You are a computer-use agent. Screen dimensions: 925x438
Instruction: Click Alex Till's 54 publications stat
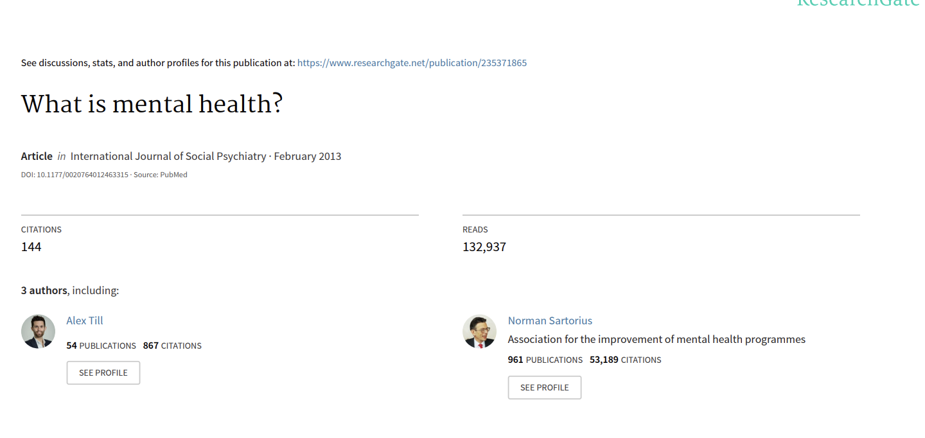click(101, 346)
